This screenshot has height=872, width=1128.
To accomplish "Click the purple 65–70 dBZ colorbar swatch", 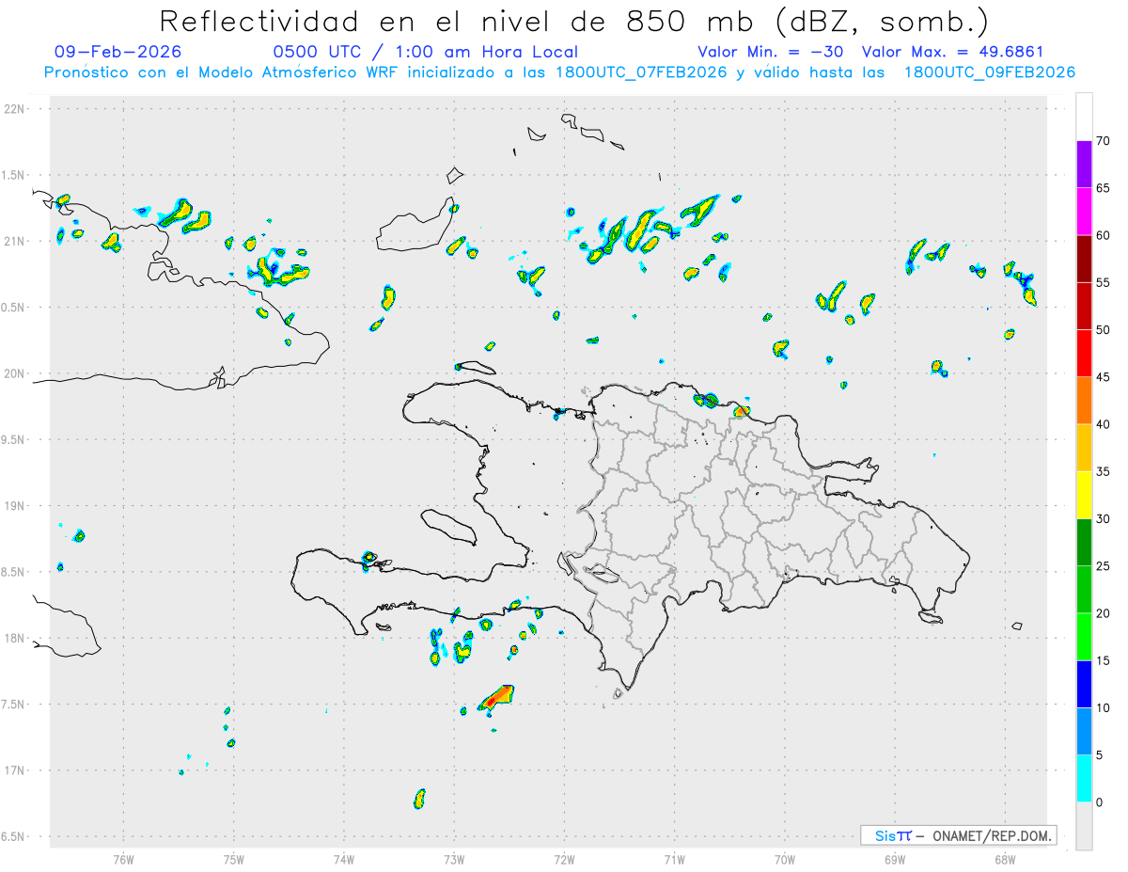I will pyautogui.click(x=1084, y=164).
